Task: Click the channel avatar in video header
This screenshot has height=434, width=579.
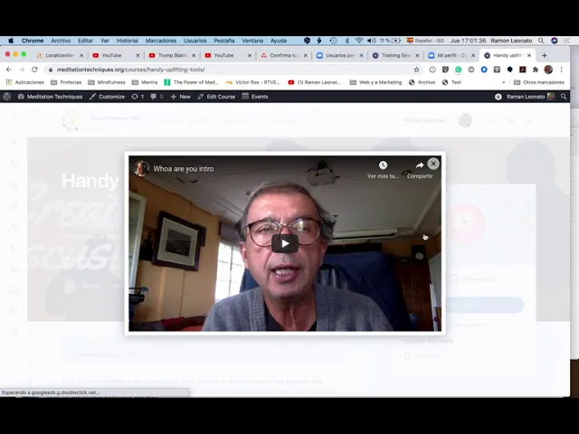Action: pyautogui.click(x=141, y=169)
